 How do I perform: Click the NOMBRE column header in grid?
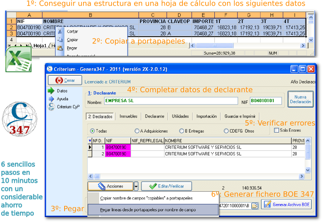click(x=227, y=141)
